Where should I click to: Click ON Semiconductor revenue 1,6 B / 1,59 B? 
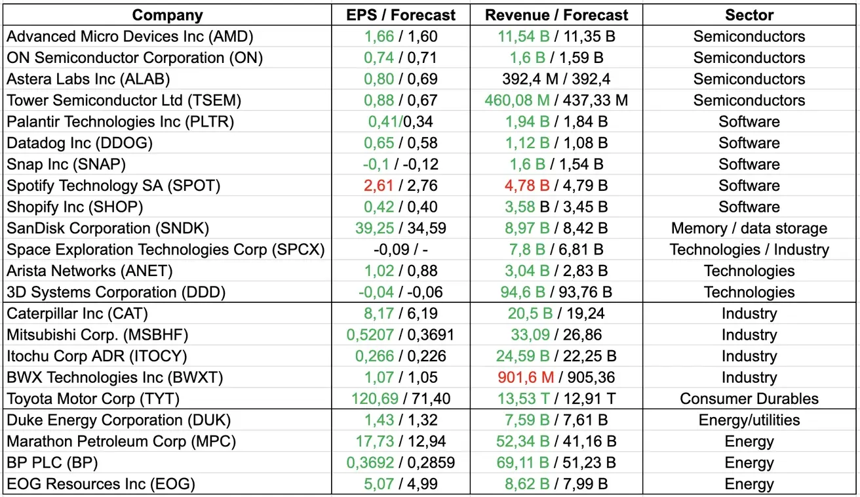pyautogui.click(x=557, y=58)
